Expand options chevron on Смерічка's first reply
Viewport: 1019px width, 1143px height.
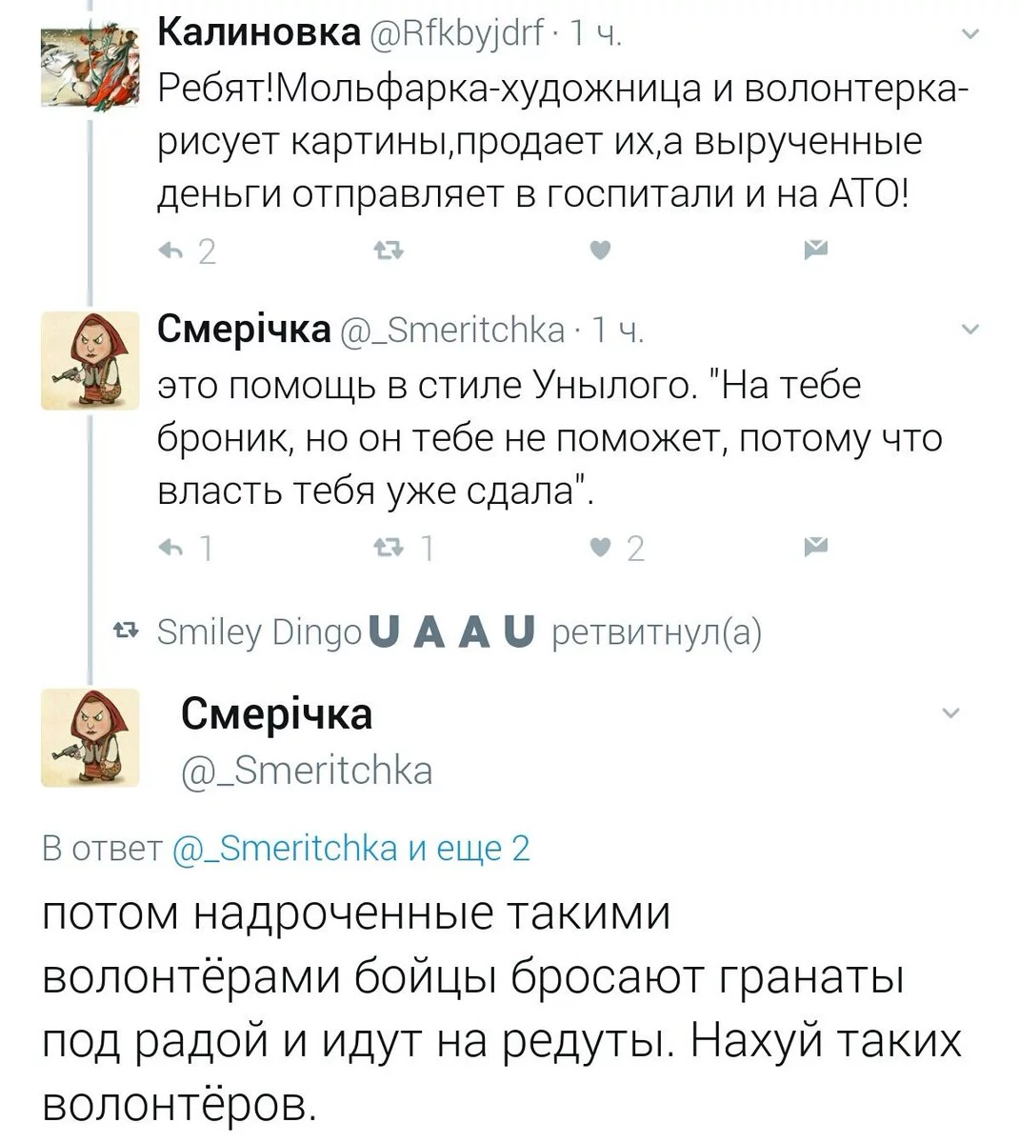pos(970,331)
